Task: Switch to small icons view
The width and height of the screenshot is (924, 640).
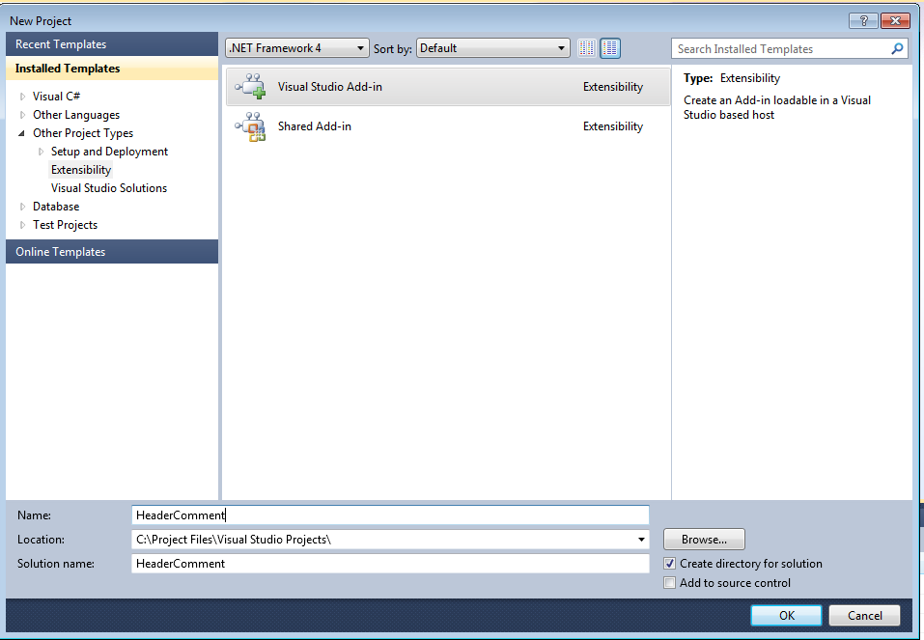Action: [x=586, y=48]
